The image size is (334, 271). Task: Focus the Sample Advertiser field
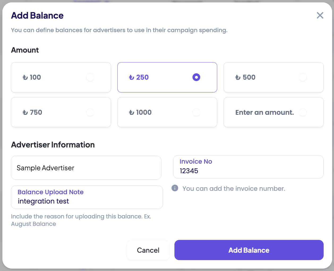[x=86, y=168]
